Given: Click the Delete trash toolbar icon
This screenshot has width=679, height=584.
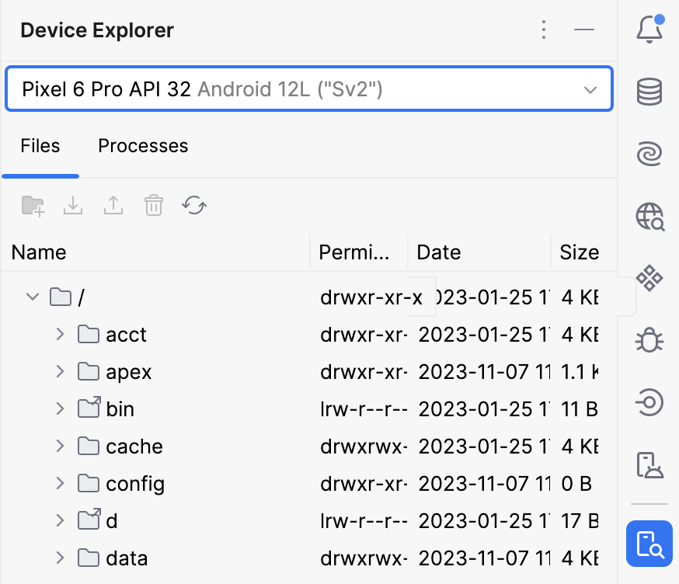Looking at the screenshot, I should pyautogui.click(x=153, y=206).
